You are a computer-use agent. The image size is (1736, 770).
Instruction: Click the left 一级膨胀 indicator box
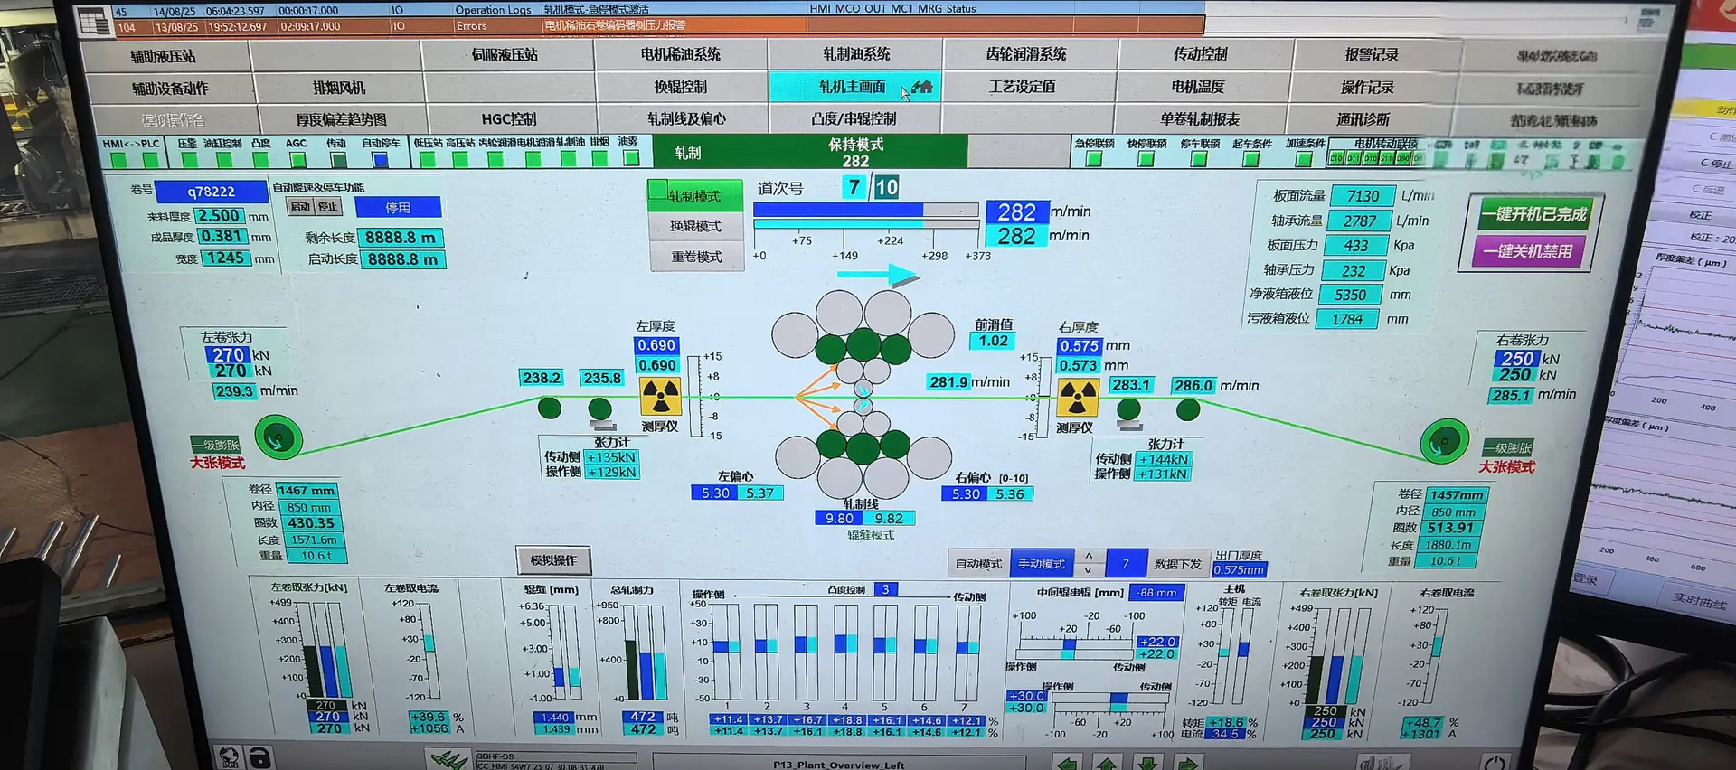216,445
